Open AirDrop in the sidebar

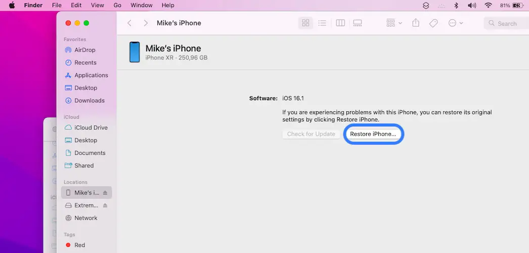[x=84, y=50]
